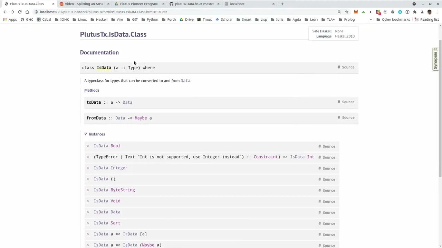442x248 pixels.
Task: Open the Reading list panel
Action: 429,19
